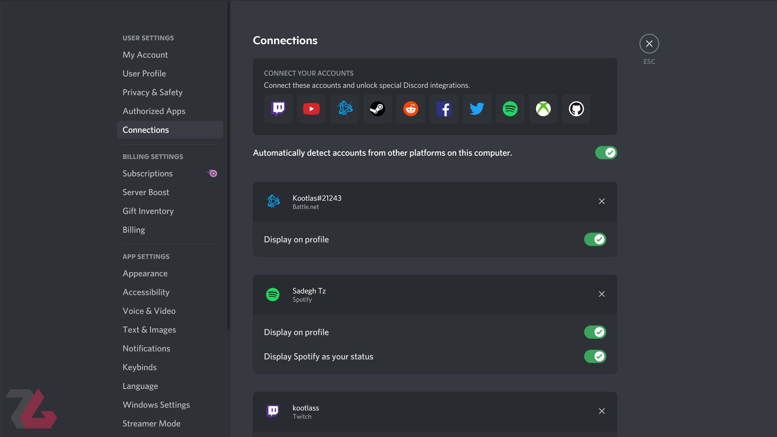Toggle automatic account detection switch
This screenshot has width=777, height=437.
[606, 153]
